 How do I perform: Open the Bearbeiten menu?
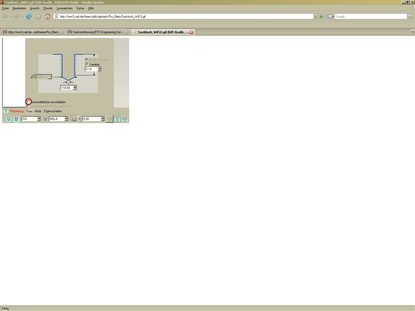point(19,8)
